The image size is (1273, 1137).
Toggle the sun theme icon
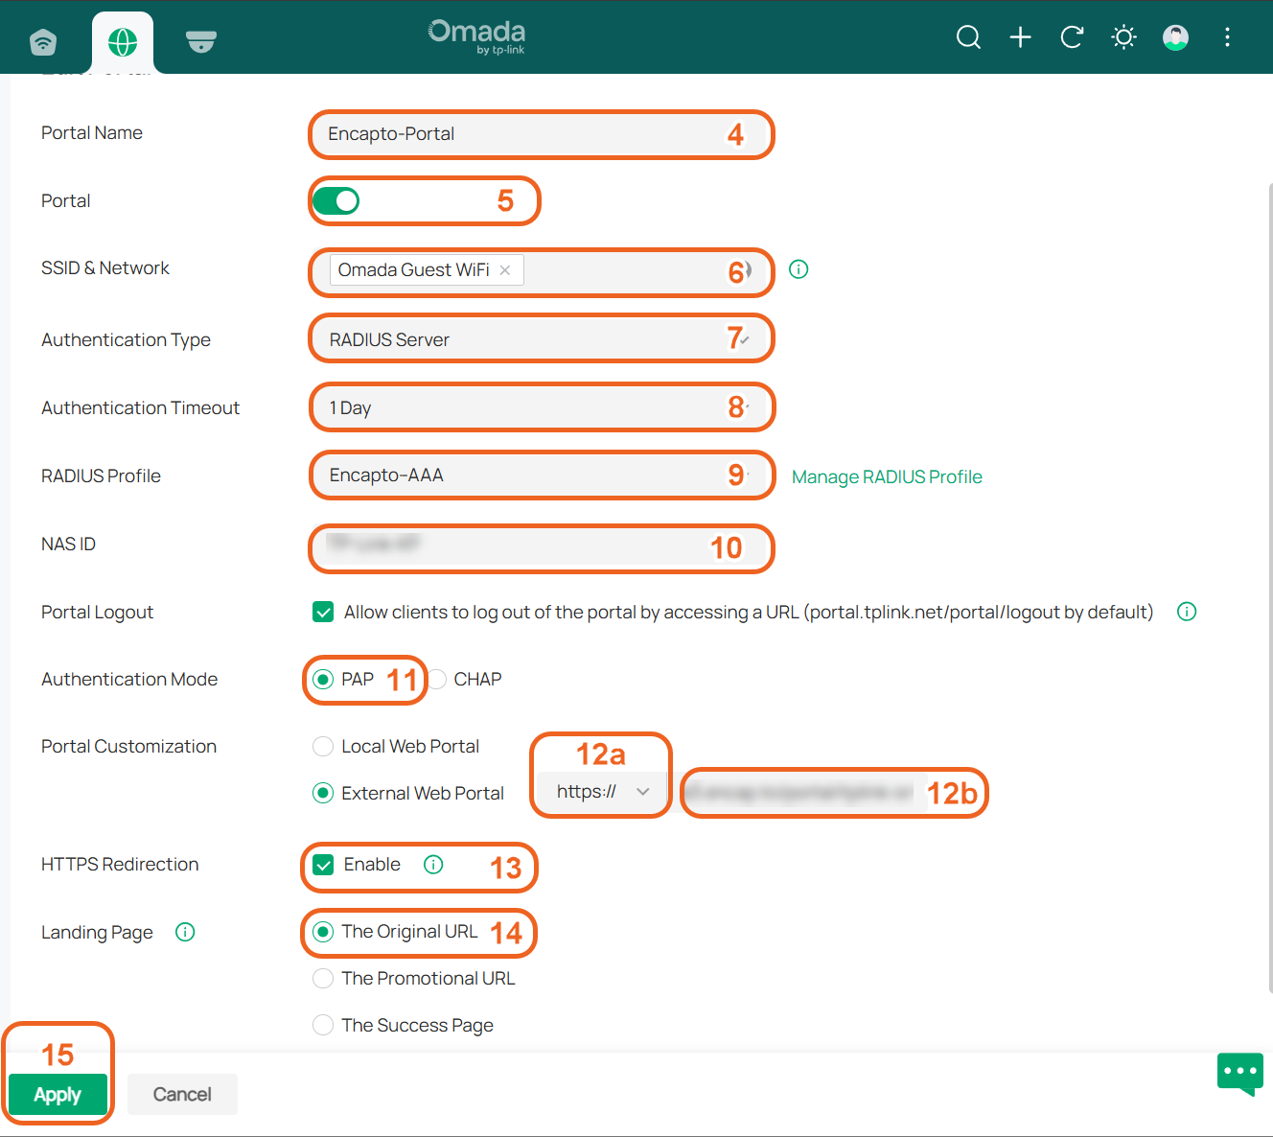[1123, 37]
